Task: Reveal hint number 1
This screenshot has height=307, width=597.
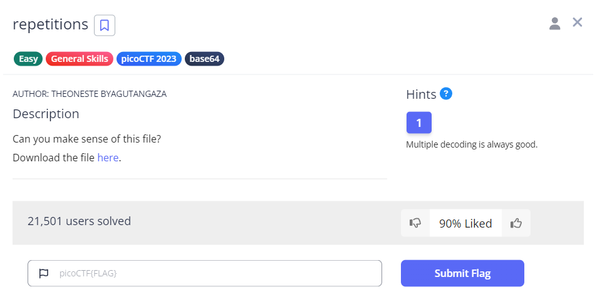Action: click(x=418, y=123)
